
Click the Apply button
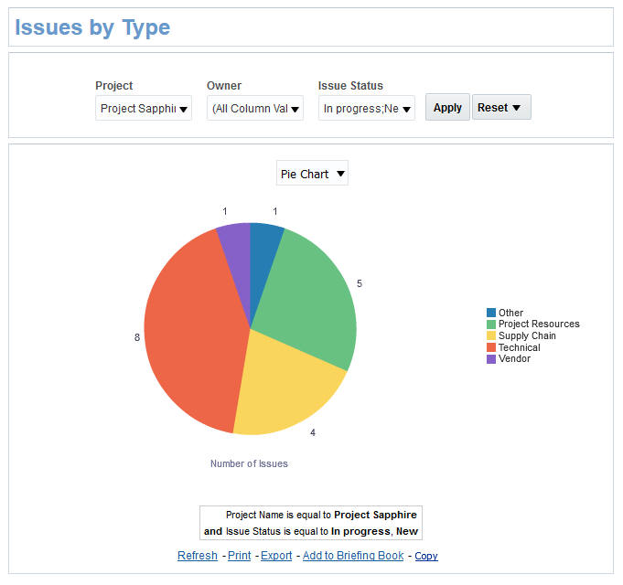[447, 108]
